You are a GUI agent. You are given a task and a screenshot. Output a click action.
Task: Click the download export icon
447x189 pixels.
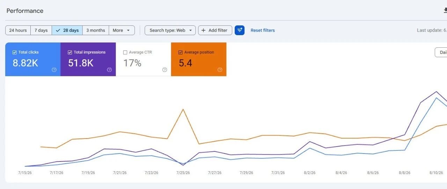point(445,10)
